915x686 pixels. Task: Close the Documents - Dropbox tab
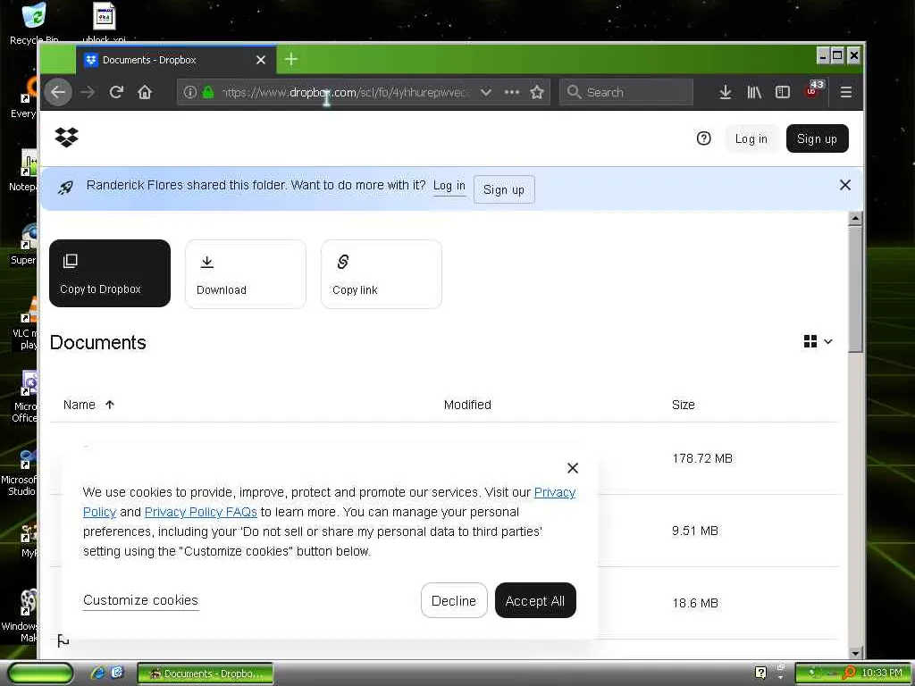coord(261,60)
